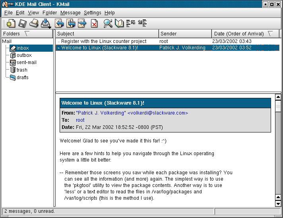
Task: Select "Register with the Linux counter project" message
Action: pyautogui.click(x=167, y=41)
